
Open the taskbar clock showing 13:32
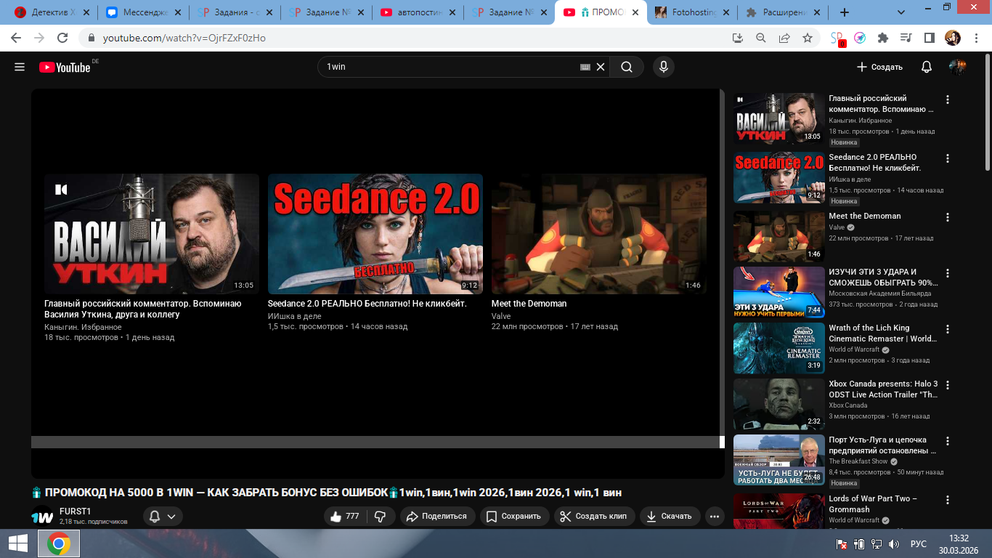click(959, 543)
